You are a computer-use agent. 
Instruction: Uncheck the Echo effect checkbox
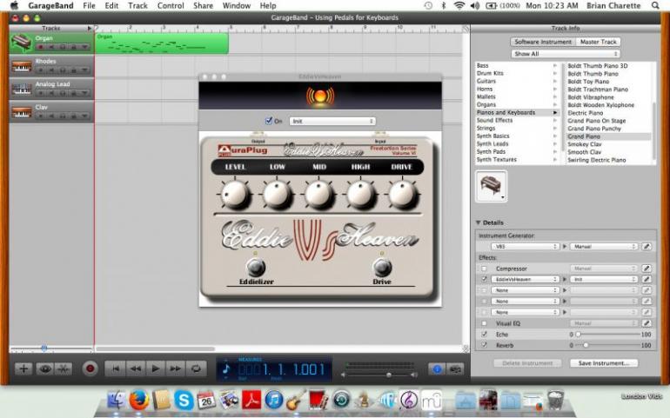484,335
